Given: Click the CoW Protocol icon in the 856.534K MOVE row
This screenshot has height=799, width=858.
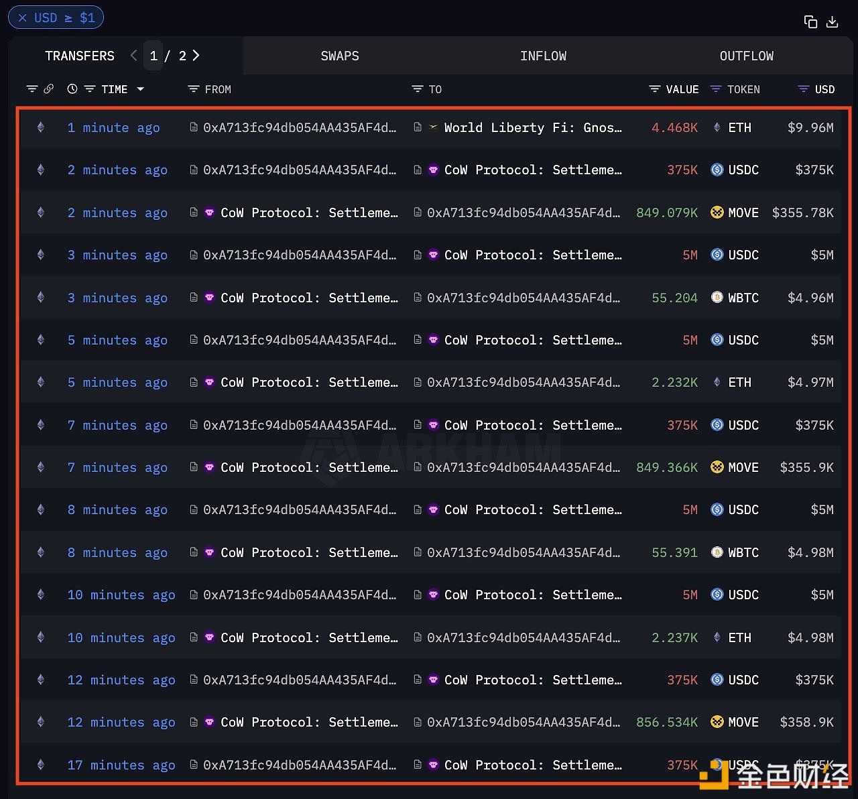Looking at the screenshot, I should point(209,722).
